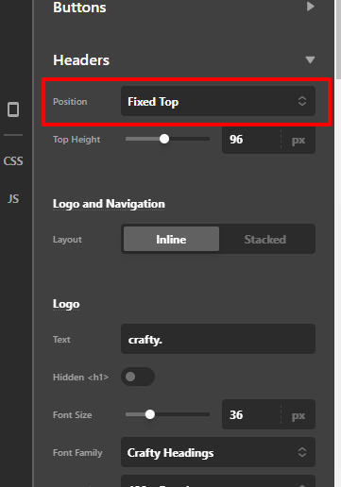Viewport: 341px width, 487px height.
Task: Select Stacked logo layout
Action: [265, 239]
